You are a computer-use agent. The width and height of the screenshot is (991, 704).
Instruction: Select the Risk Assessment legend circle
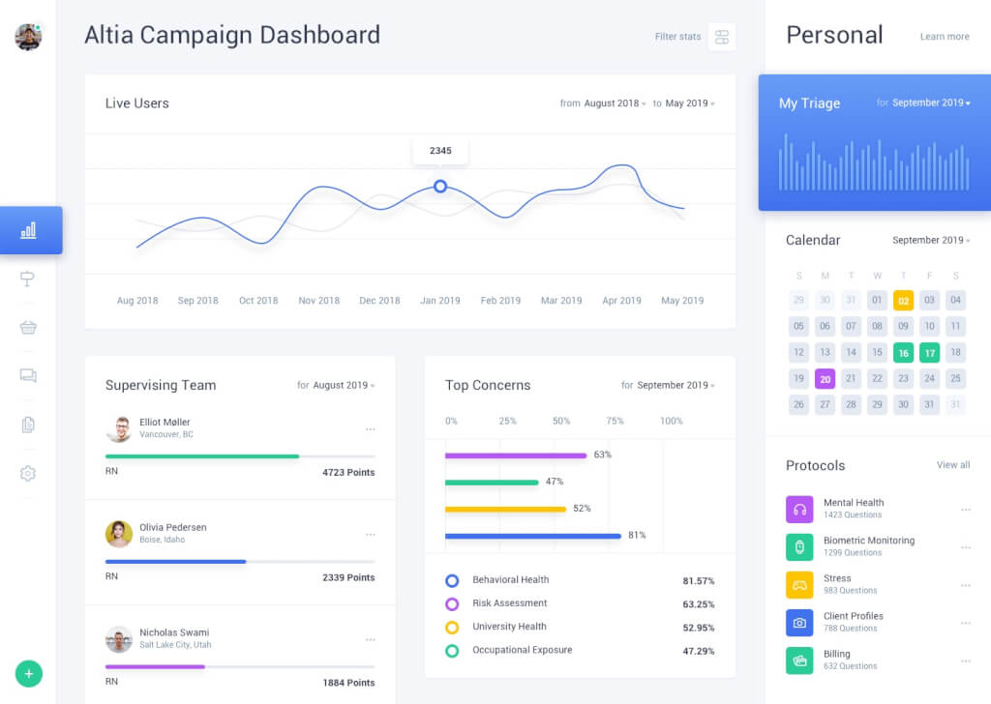(452, 604)
